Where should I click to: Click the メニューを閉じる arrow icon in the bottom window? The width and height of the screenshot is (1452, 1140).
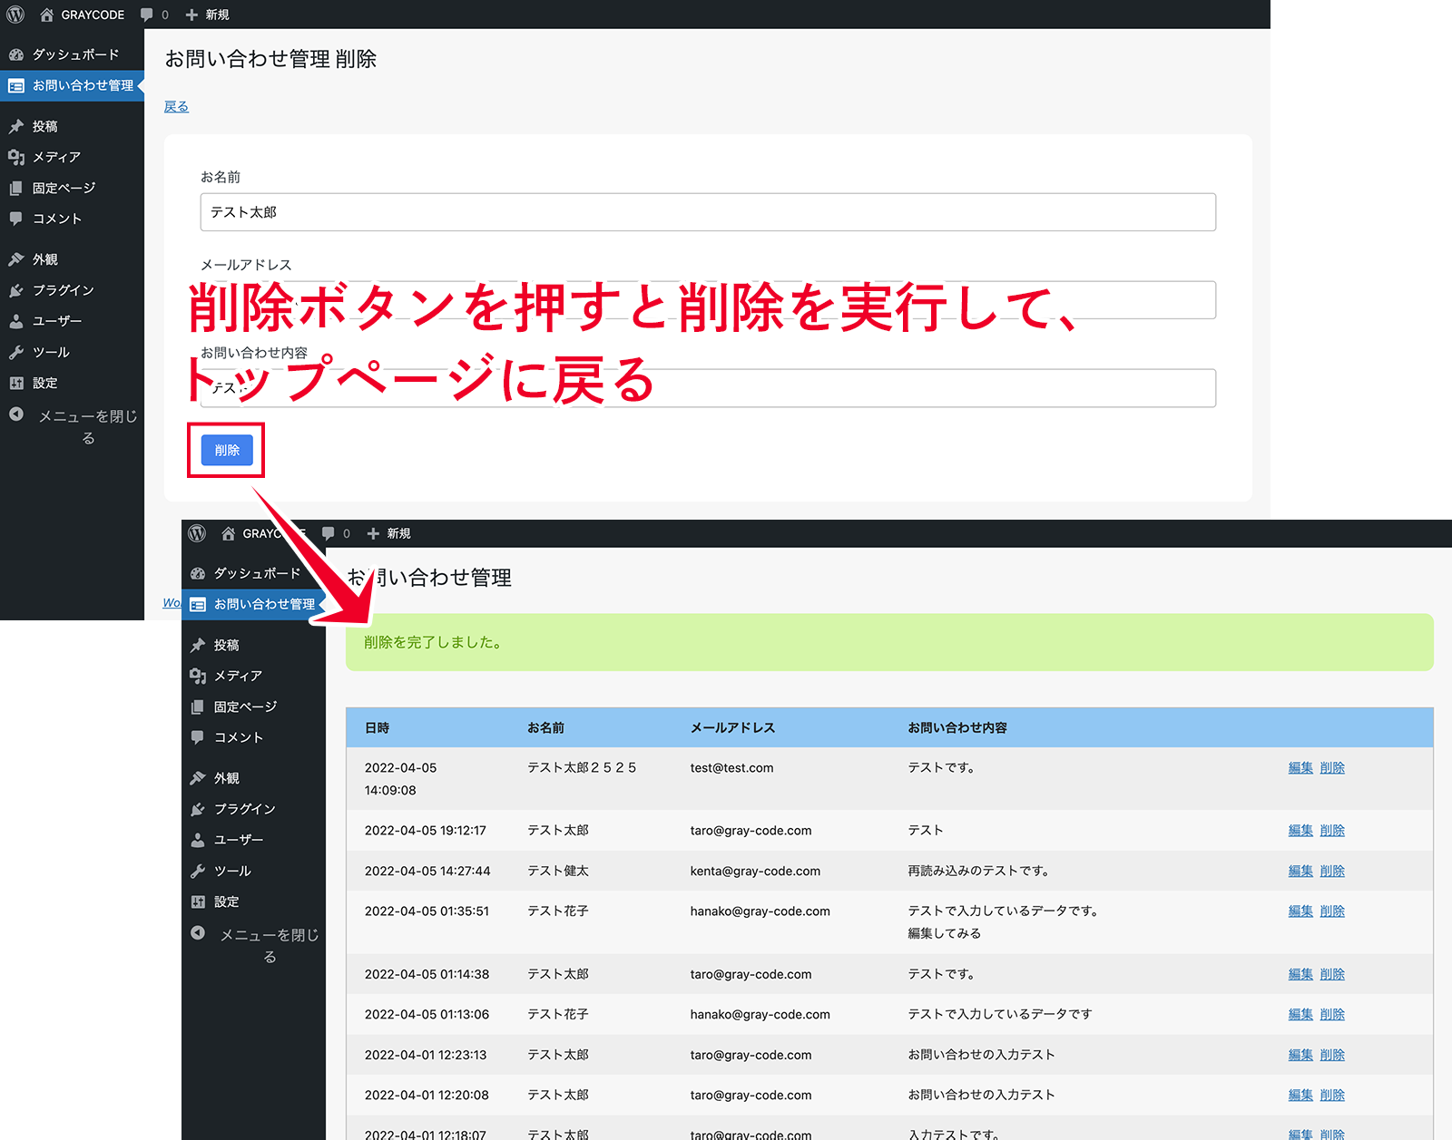point(198,933)
